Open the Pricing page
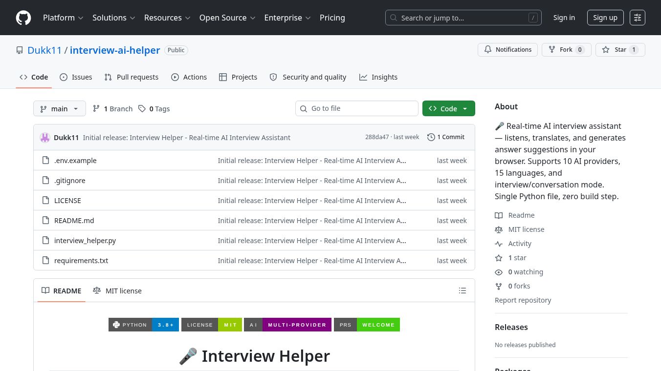Screen dimensions: 661x371 point(332,18)
